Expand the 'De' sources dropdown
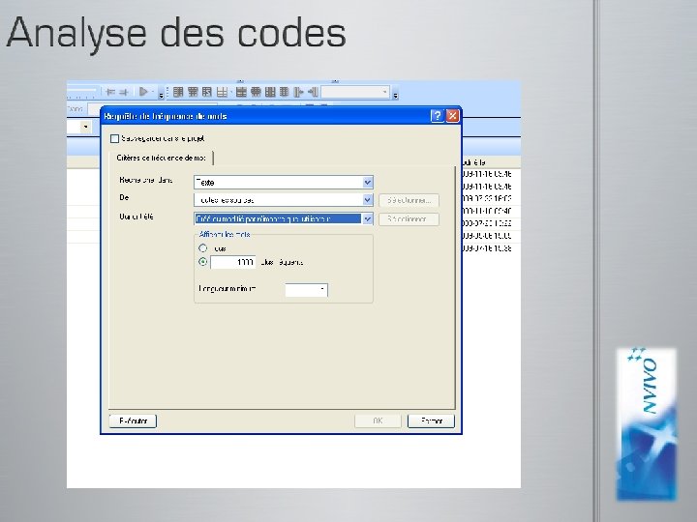 (x=283, y=200)
